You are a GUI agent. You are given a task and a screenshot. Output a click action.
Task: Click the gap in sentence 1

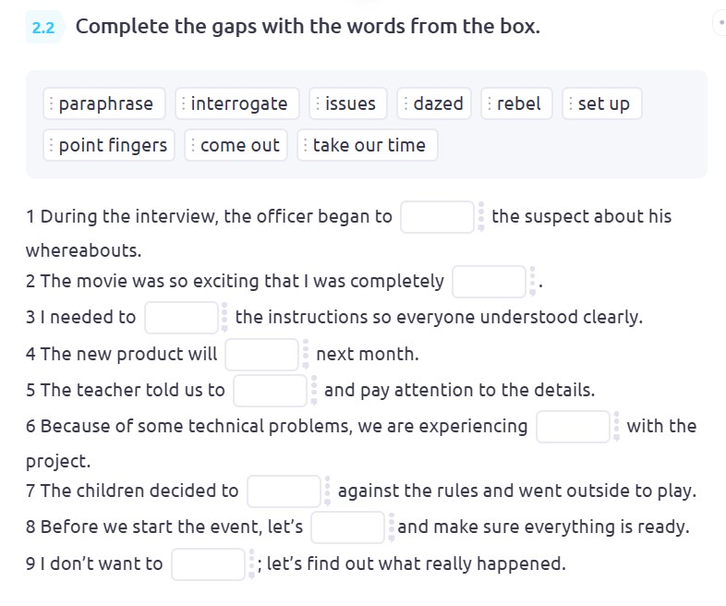coord(437,217)
